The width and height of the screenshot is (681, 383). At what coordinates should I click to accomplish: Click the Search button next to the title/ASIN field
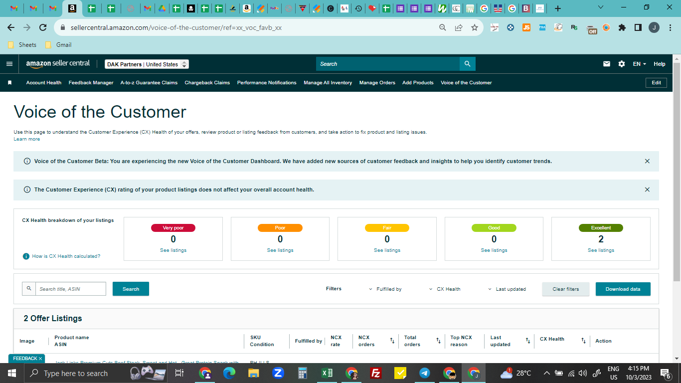pyautogui.click(x=131, y=289)
